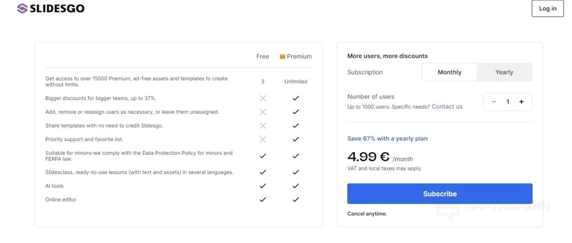Switch to the Yearly subscription
Viewport: 572px width, 243px height.
click(504, 72)
